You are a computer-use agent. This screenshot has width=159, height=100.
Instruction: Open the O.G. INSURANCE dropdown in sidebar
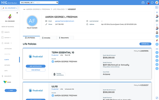click(10, 8)
